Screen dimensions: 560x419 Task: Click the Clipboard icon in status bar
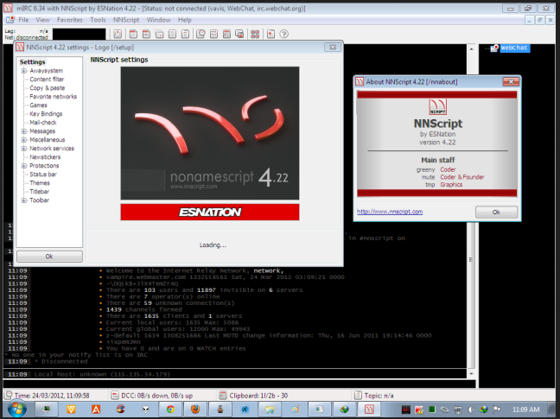222,394
